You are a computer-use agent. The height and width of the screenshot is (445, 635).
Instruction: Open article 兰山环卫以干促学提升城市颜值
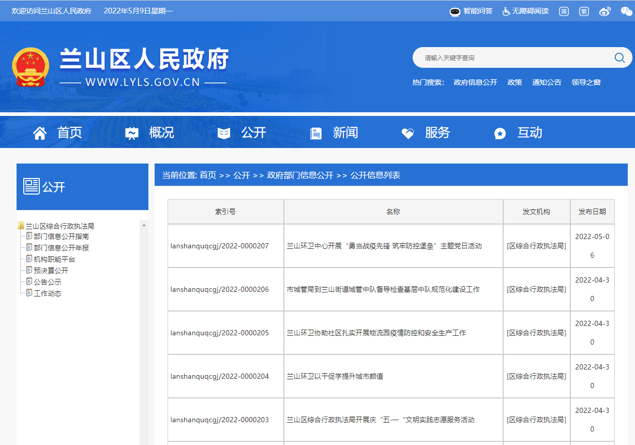tap(335, 376)
